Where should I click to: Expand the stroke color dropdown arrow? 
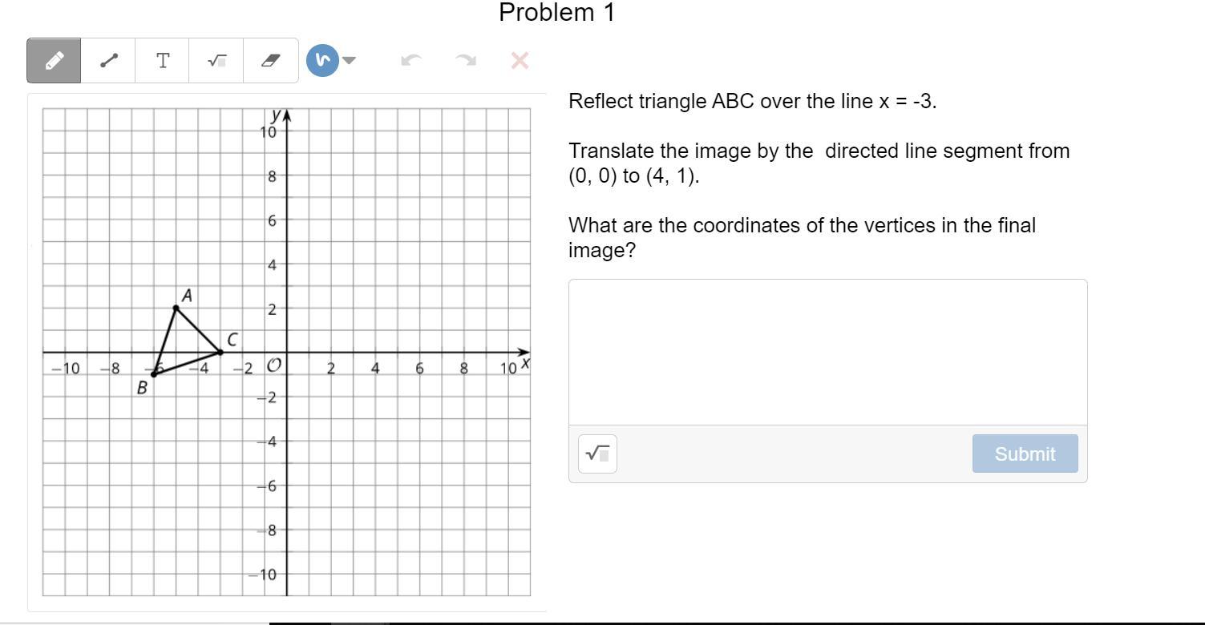pyautogui.click(x=349, y=60)
